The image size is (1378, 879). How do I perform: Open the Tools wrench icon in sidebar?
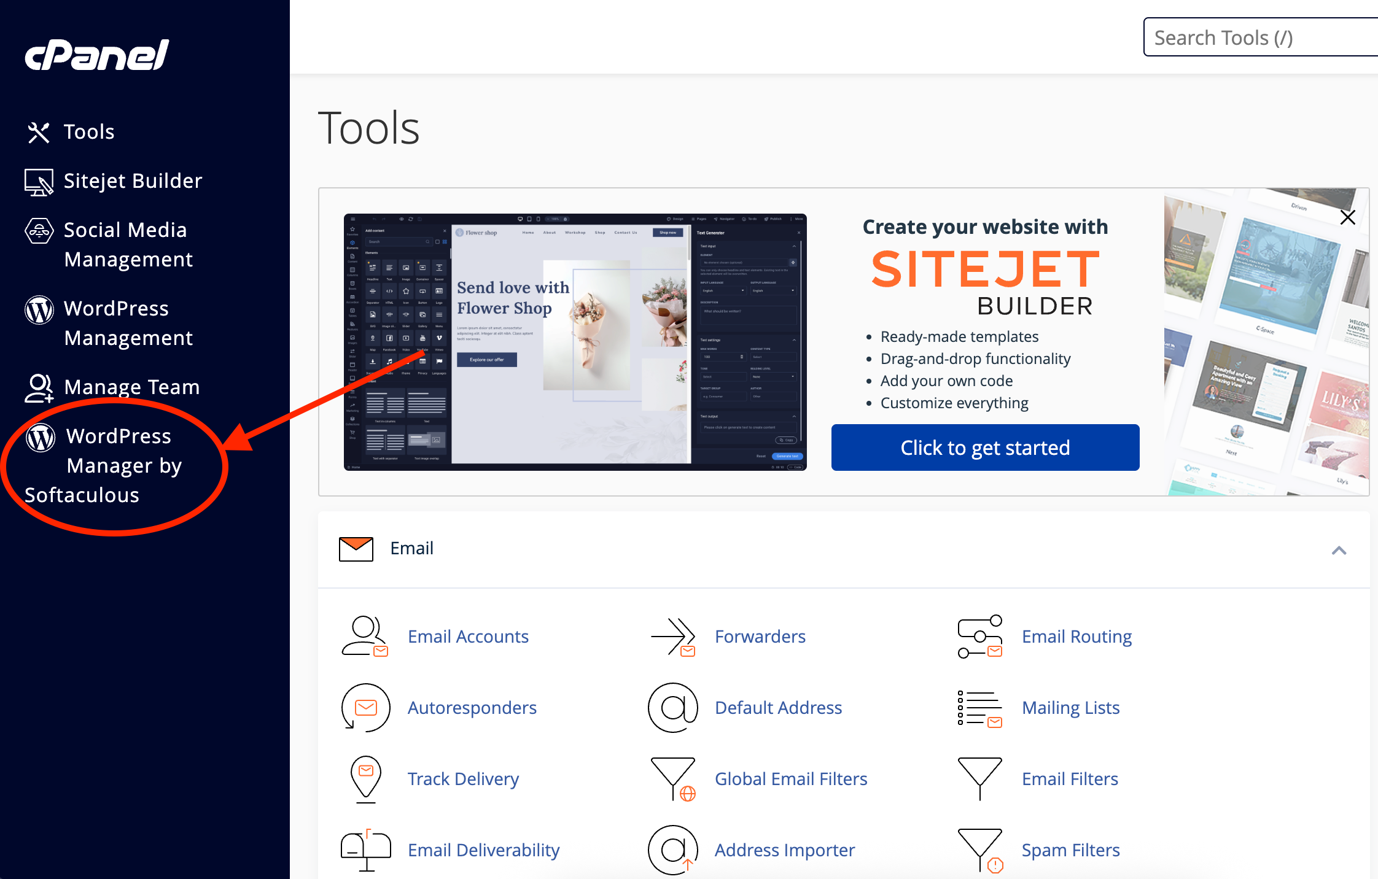click(39, 132)
